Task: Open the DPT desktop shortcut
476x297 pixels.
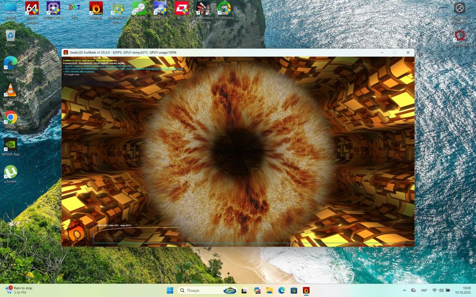Action: [75, 10]
